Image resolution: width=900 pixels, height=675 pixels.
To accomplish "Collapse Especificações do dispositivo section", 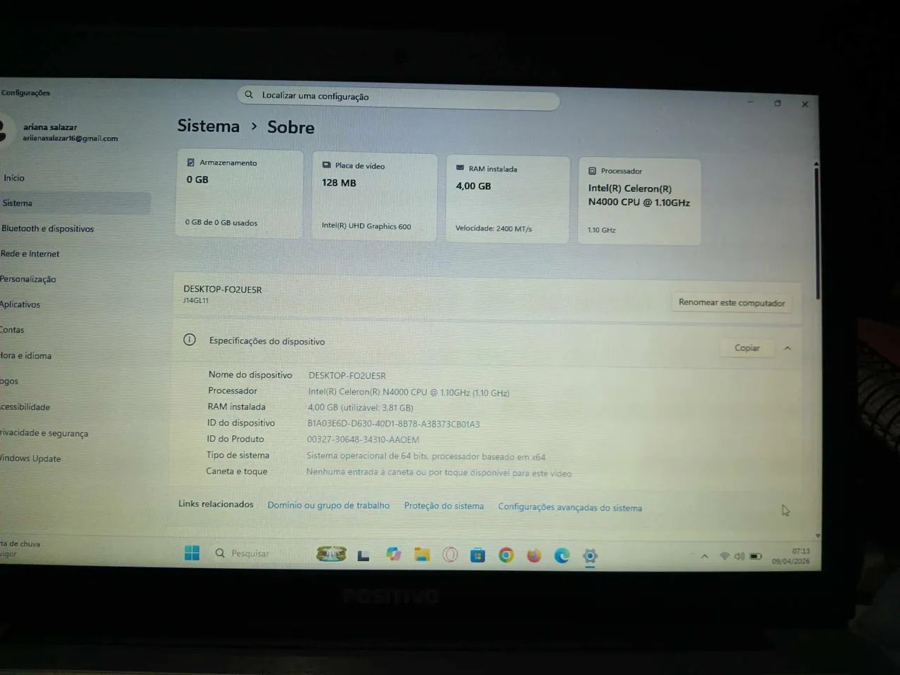I will coord(787,348).
